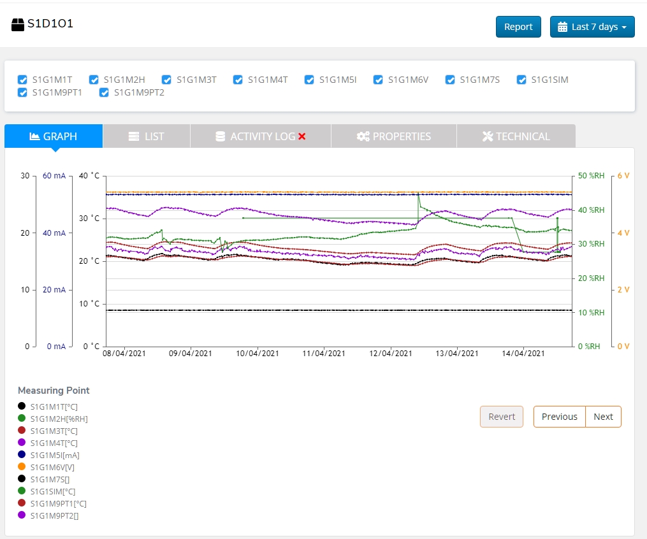Image resolution: width=647 pixels, height=539 pixels.
Task: Click the S1G1M2H[%RH] legend entry
Action: [59, 419]
